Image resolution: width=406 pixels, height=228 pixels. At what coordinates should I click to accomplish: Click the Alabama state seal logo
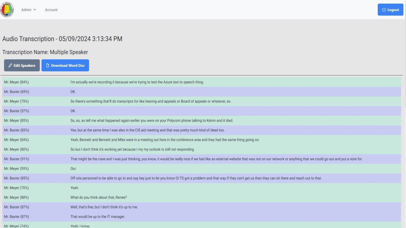click(x=7, y=10)
